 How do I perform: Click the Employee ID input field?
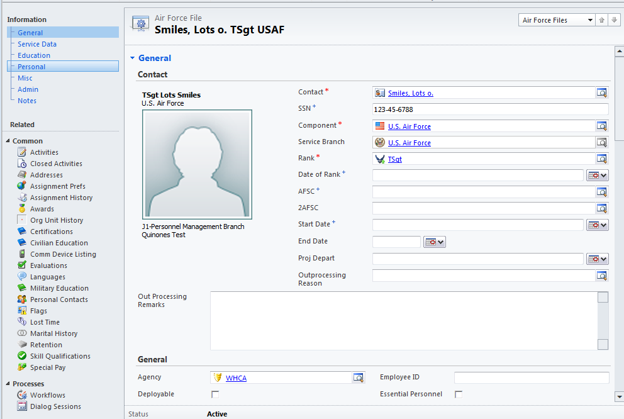[532, 377]
